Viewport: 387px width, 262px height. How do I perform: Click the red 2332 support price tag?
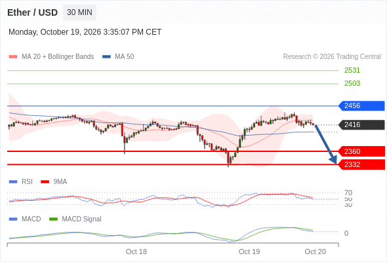[361, 164]
